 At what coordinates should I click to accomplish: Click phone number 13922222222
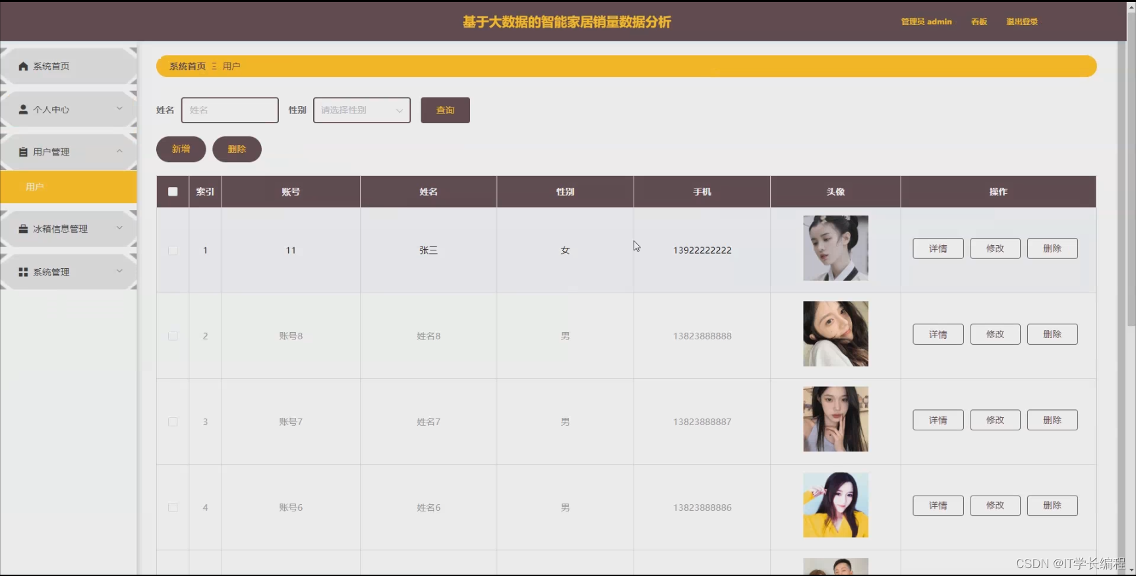[702, 250]
